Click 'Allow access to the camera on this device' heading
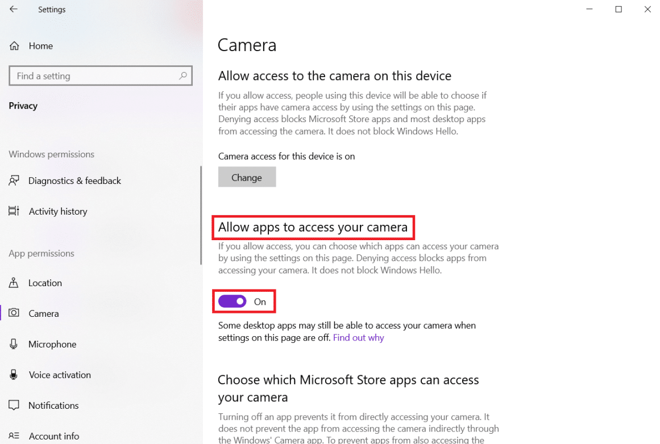 tap(335, 76)
